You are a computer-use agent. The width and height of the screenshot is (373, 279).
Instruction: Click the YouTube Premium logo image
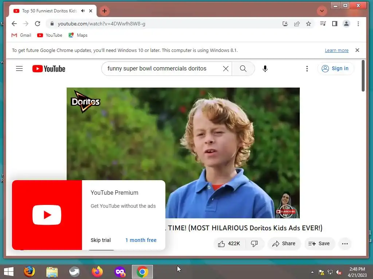(47, 215)
